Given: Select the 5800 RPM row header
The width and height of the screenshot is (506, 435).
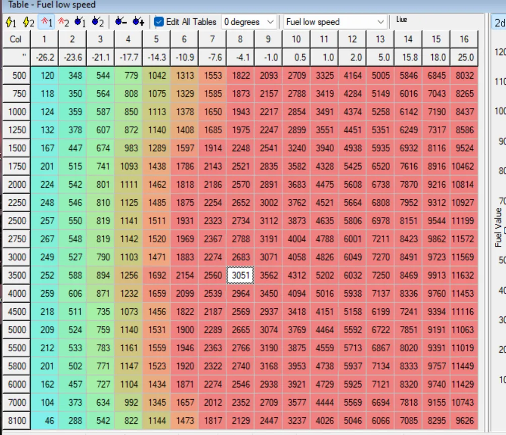Looking at the screenshot, I should (x=16, y=366).
